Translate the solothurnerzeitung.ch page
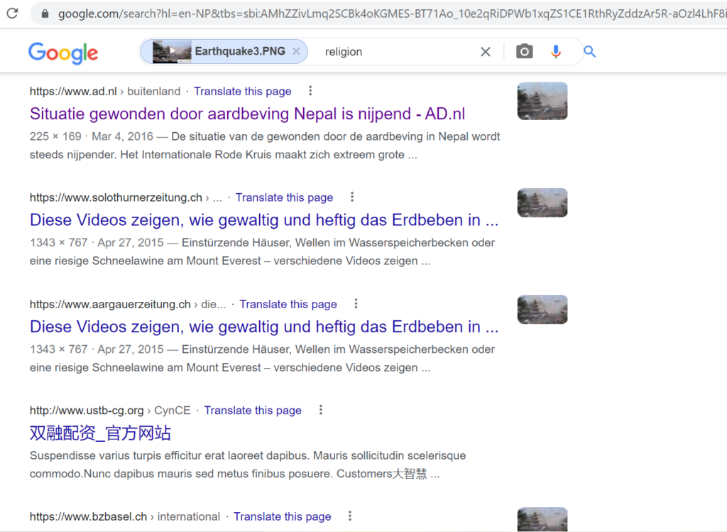Viewport: 727px width, 532px height. pos(284,197)
